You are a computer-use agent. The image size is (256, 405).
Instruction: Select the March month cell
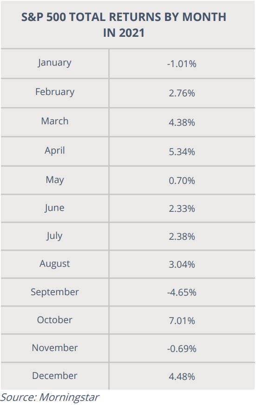point(55,121)
